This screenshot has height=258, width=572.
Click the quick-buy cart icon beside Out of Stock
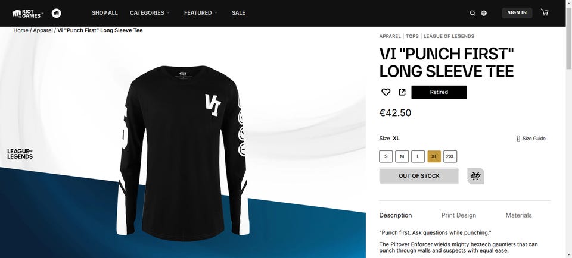point(475,176)
